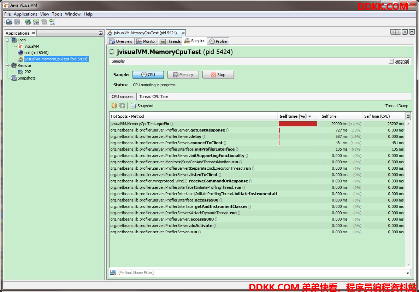Image resolution: width=419 pixels, height=292 pixels.
Task: Switch to the Thread CPU Time sub-tab
Action: click(x=154, y=97)
